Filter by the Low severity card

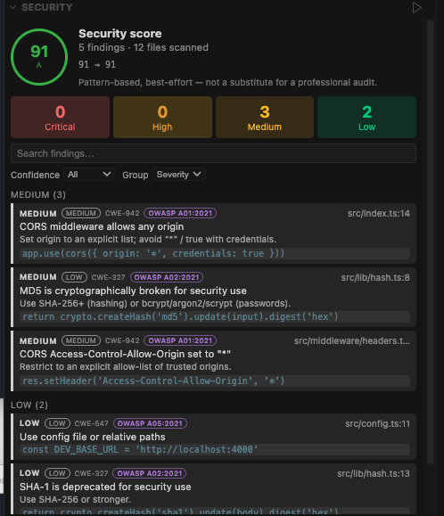tap(367, 117)
